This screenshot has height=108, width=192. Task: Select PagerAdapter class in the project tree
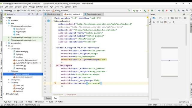click(21, 32)
